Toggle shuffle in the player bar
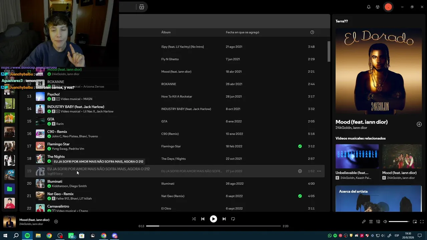 point(194,219)
